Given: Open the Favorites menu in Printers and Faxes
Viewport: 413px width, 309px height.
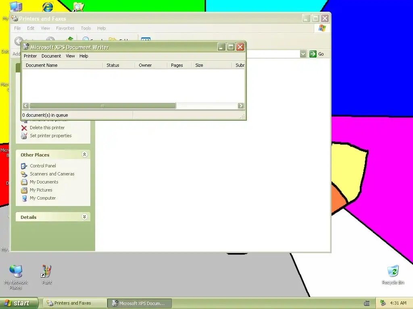Looking at the screenshot, I should click(65, 28).
